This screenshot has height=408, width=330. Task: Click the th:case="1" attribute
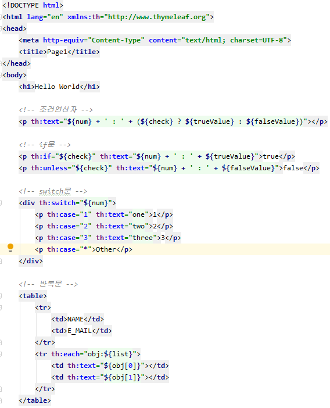(x=69, y=214)
